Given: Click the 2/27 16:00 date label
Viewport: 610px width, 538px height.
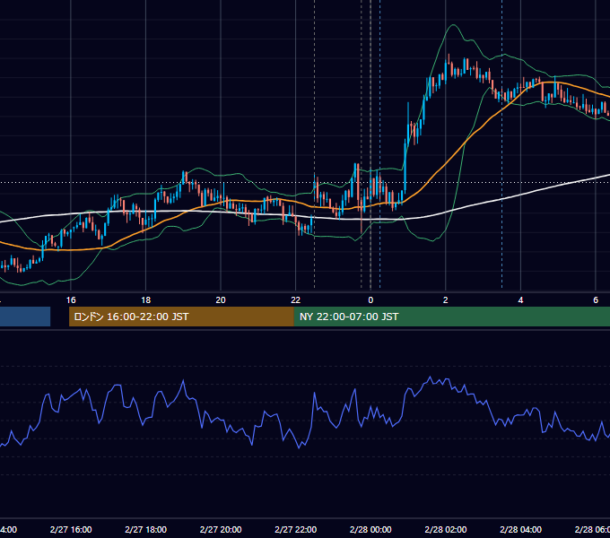Looking at the screenshot, I should coord(71,529).
